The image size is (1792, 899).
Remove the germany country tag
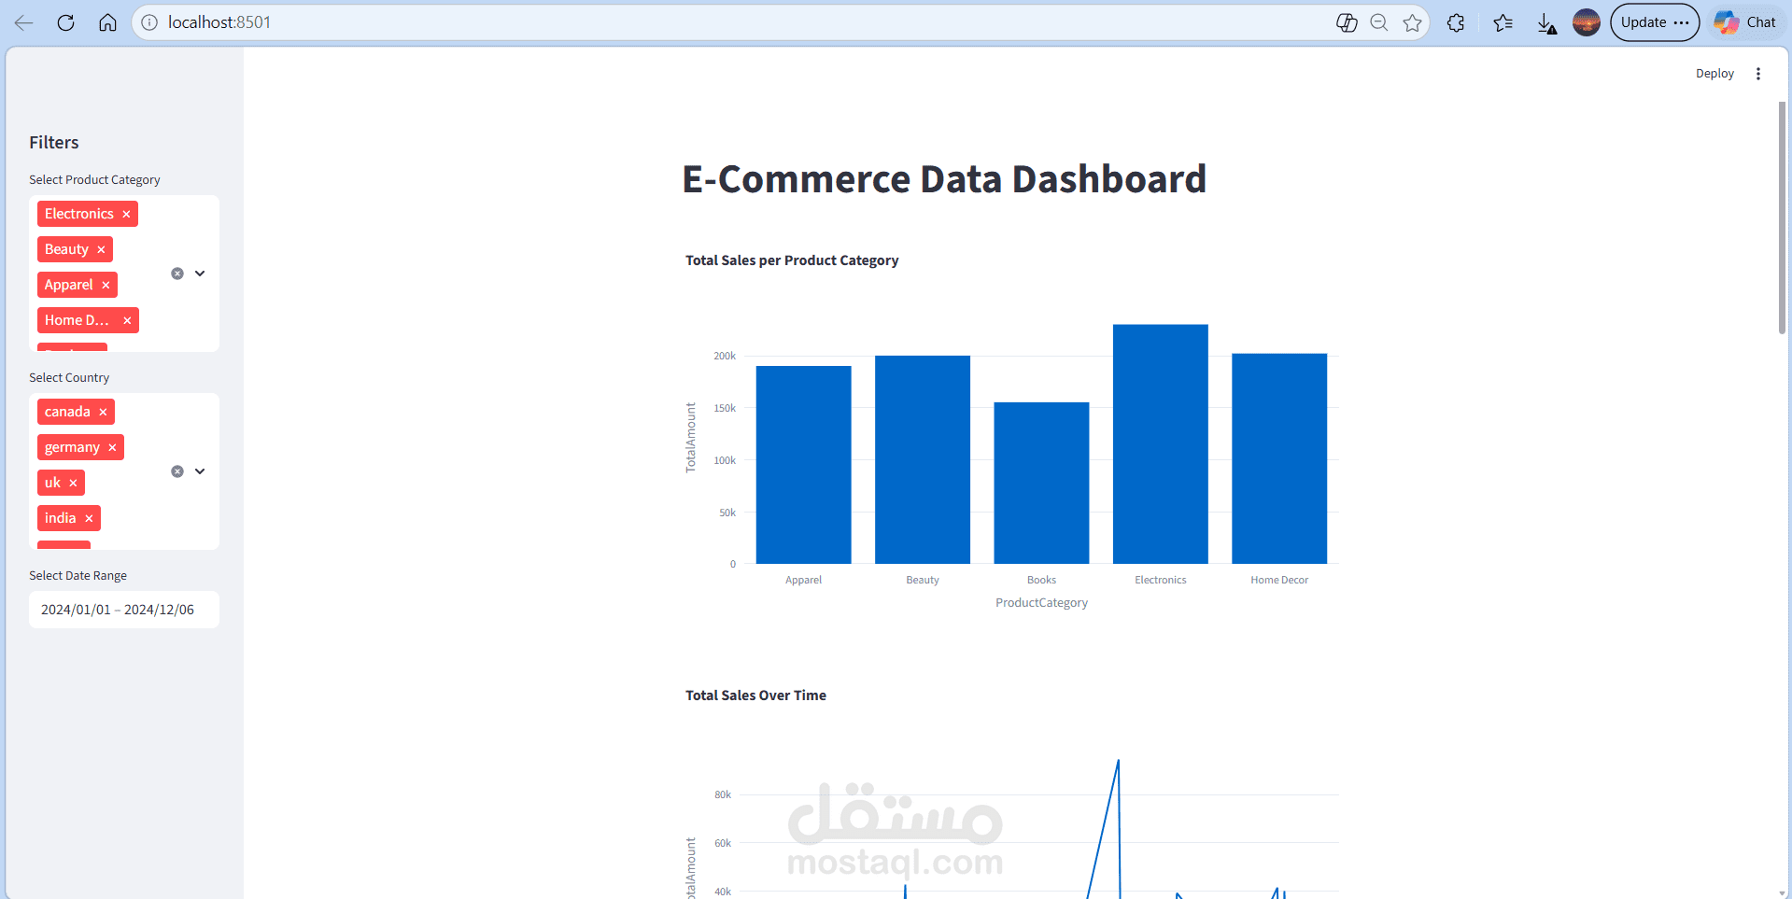pyautogui.click(x=111, y=447)
